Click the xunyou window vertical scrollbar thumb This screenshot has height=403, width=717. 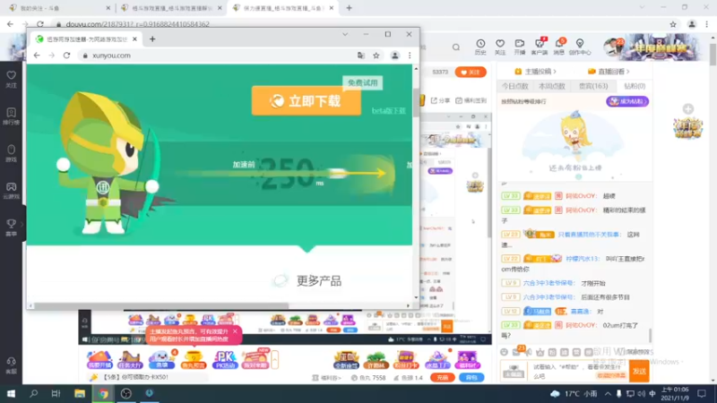[416, 103]
